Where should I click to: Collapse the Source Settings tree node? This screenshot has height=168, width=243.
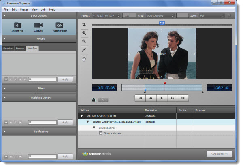click(93, 128)
